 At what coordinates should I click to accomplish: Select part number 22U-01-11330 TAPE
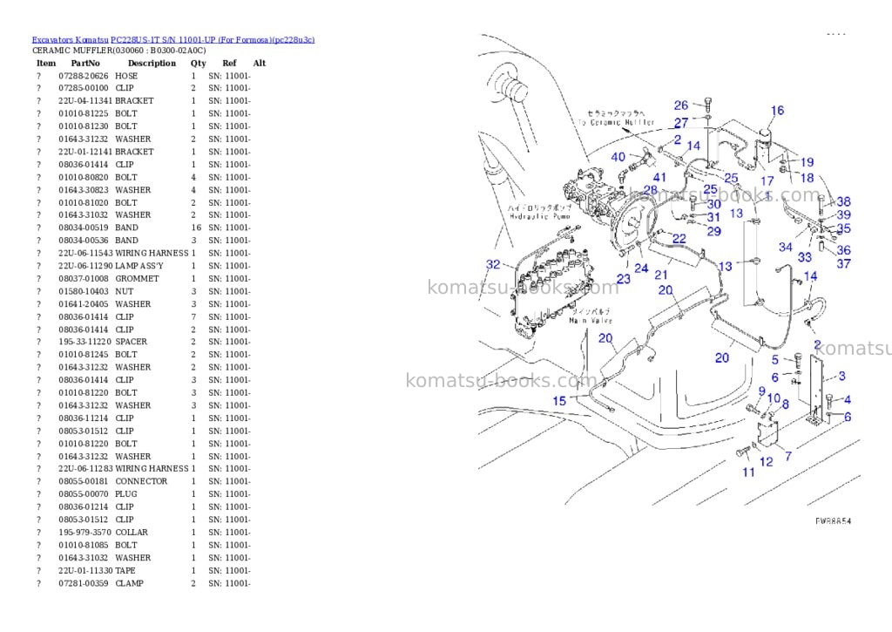point(97,570)
